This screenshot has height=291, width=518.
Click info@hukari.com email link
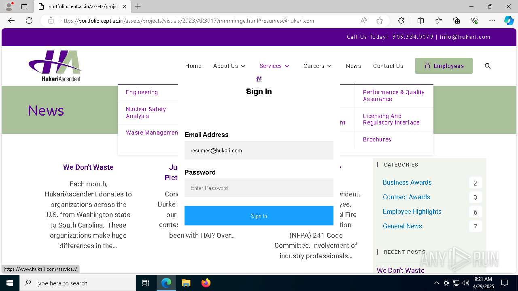click(x=465, y=37)
